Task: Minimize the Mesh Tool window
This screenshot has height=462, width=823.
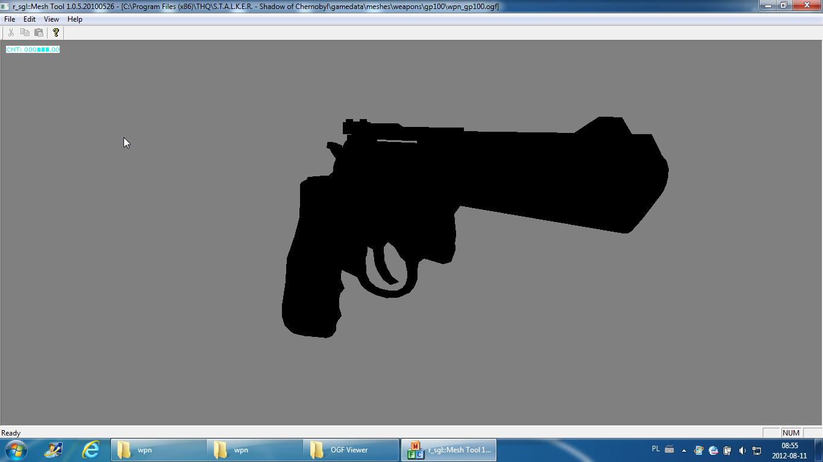Action: tap(768, 5)
